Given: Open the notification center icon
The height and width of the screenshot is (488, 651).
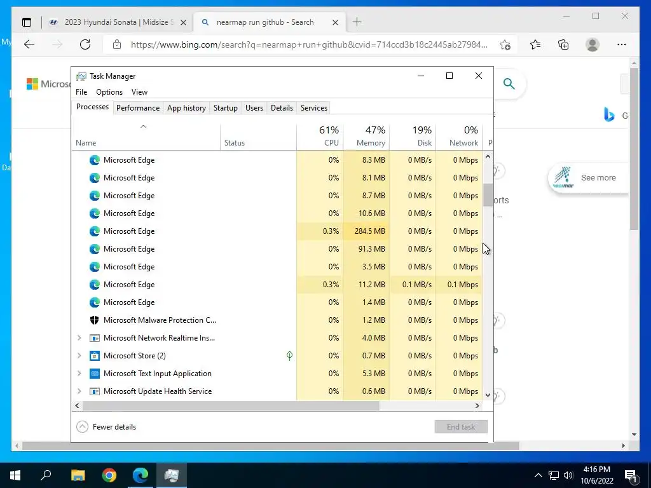Looking at the screenshot, I should 631,475.
